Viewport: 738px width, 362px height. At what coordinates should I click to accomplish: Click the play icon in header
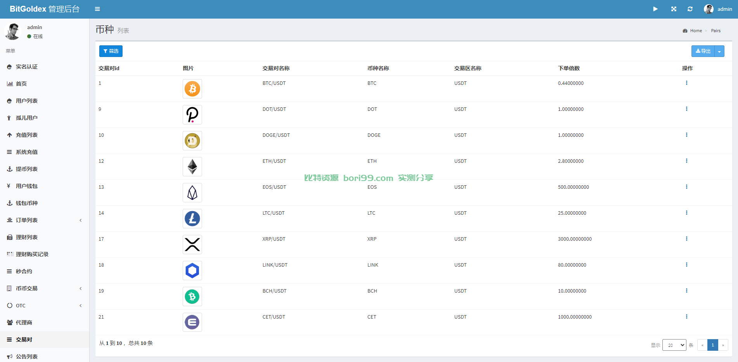coord(655,9)
